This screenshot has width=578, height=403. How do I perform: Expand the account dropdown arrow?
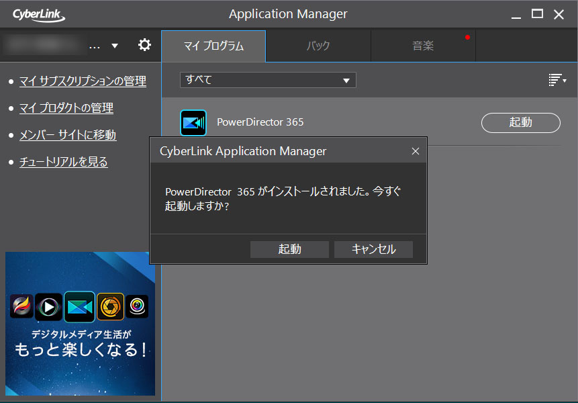pos(115,46)
